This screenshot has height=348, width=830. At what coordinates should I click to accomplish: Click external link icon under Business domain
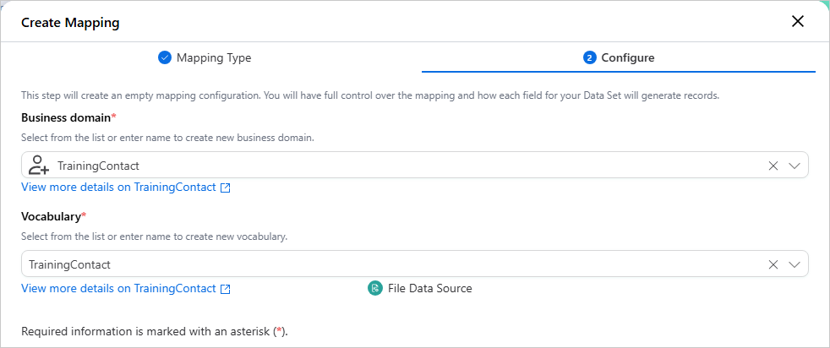[225, 188]
